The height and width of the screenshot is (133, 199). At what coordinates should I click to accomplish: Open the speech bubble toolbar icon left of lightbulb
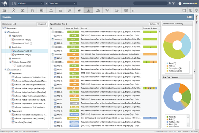70,10
